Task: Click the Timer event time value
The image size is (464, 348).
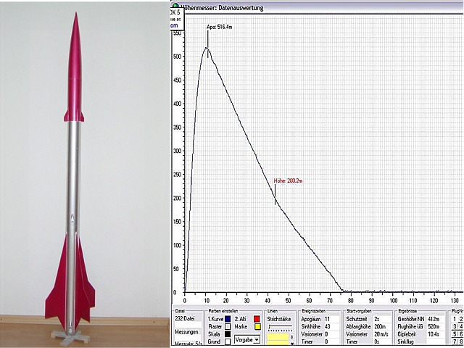Action: pos(331,341)
